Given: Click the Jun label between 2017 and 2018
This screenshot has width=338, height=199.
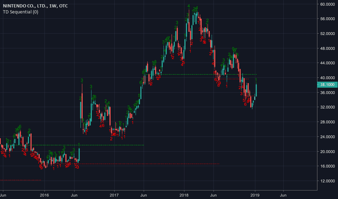Looking at the screenshot, I should [144, 195].
